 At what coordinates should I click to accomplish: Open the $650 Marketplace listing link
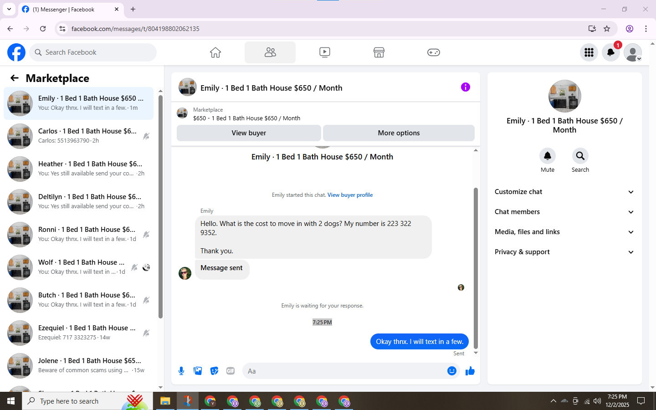[246, 118]
